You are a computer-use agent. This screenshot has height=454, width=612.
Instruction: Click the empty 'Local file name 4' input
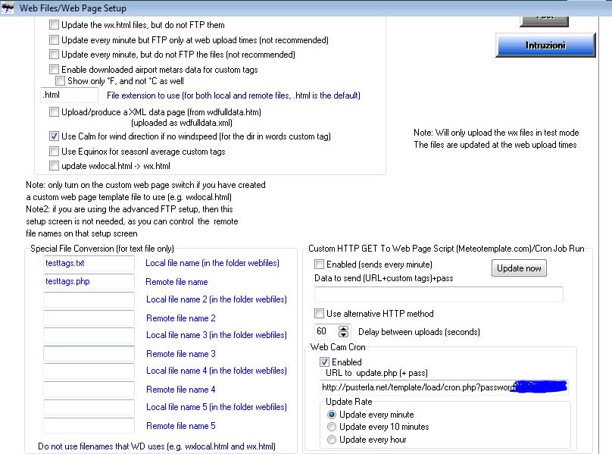click(89, 371)
